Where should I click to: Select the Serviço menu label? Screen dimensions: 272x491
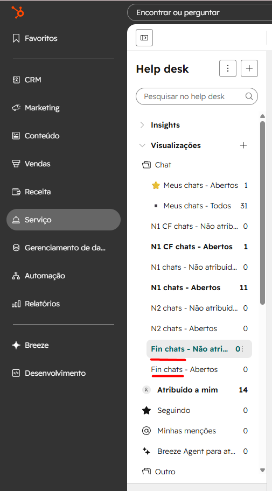click(38, 220)
